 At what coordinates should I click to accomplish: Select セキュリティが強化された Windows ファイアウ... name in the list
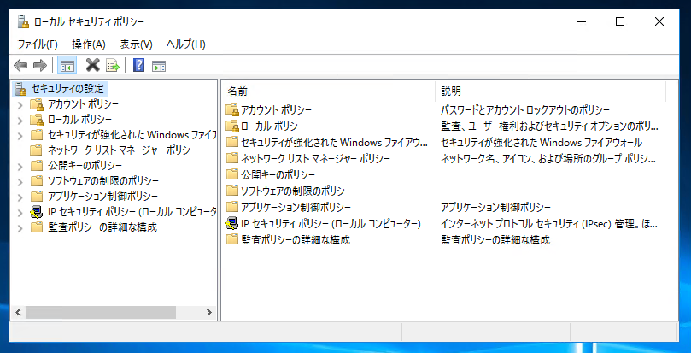335,143
